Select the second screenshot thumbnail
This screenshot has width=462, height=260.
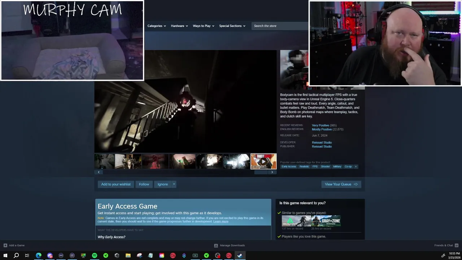[128, 161]
